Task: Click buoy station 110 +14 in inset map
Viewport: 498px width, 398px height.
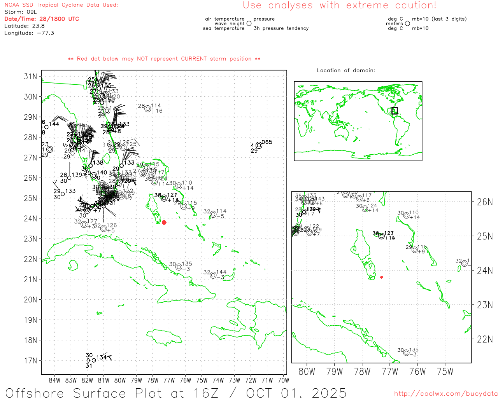Action: coord(407,215)
